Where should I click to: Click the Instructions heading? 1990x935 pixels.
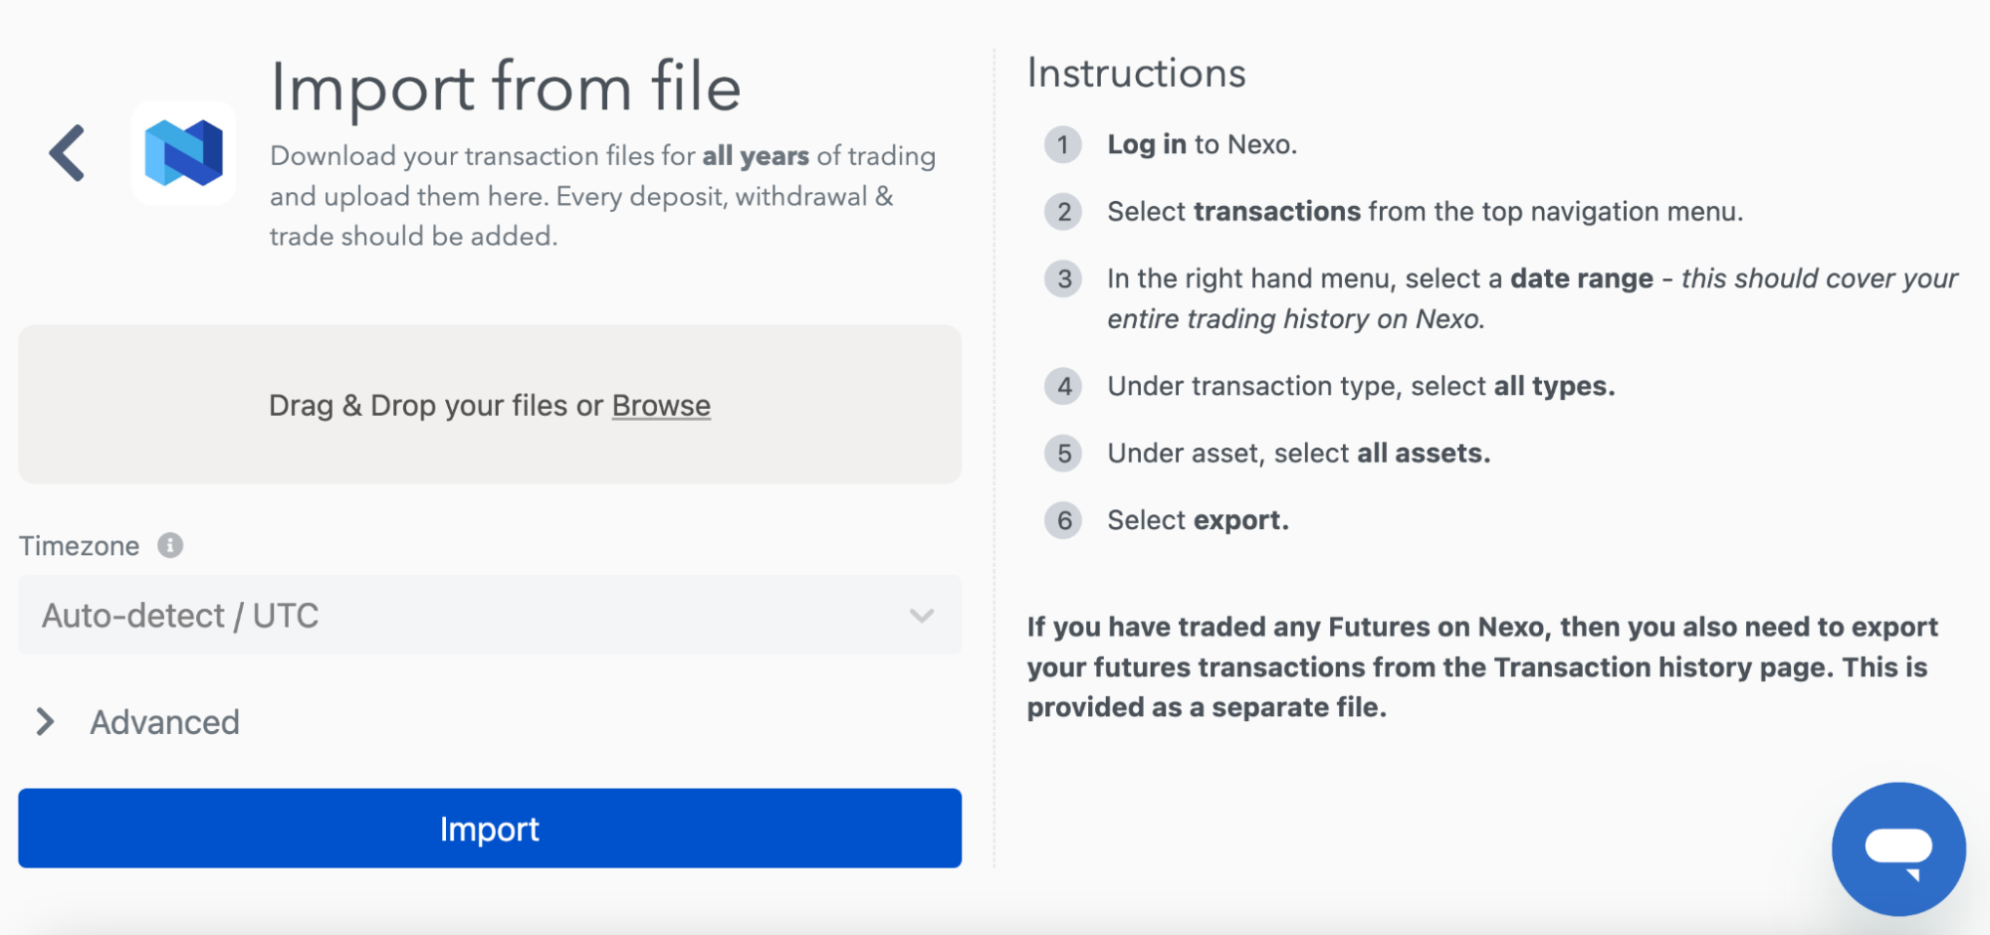[1136, 74]
